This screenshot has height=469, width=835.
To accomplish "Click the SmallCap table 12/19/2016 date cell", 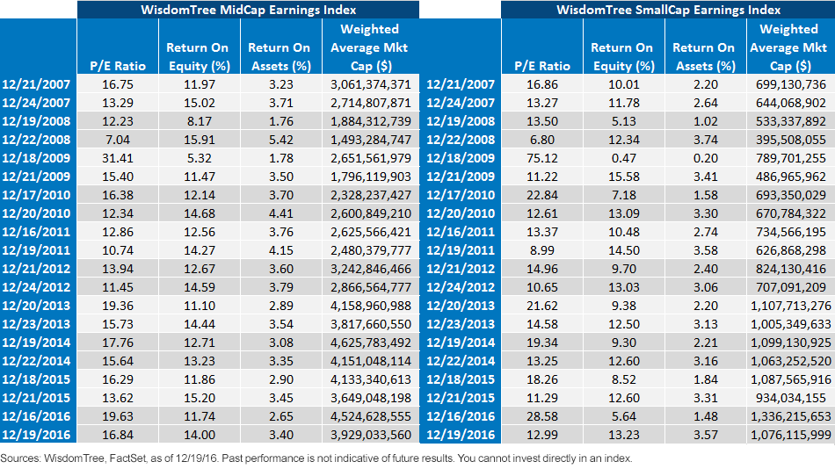I will coord(461,435).
